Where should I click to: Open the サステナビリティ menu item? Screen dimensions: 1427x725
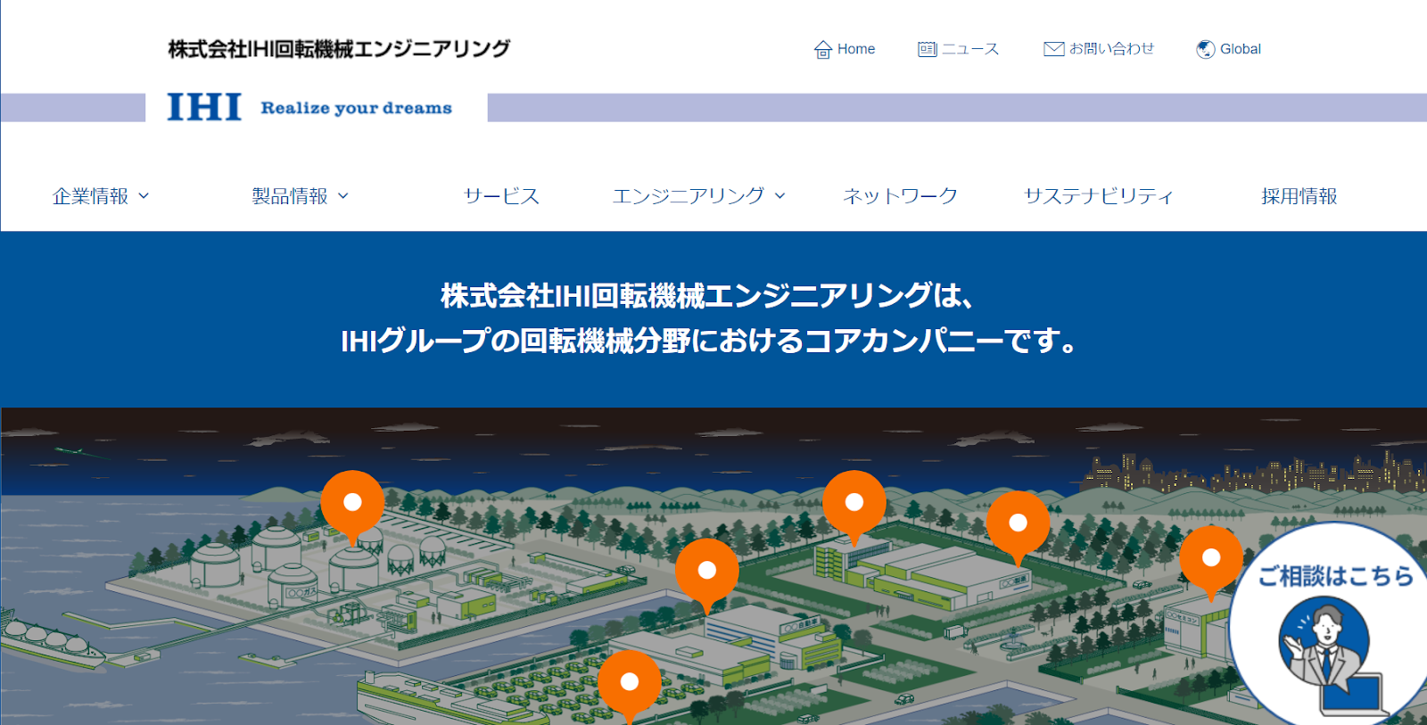(x=1098, y=196)
